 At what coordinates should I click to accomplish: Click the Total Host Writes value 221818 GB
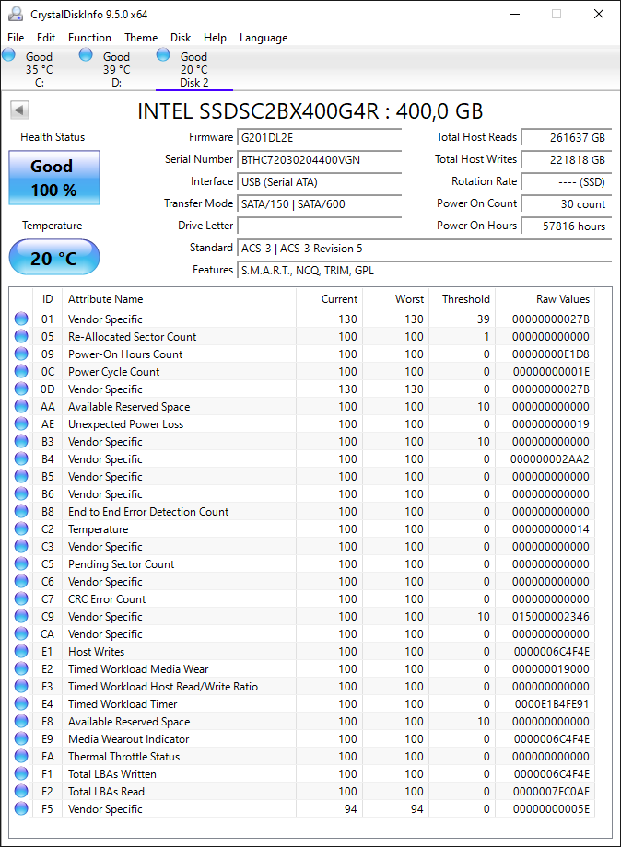[x=567, y=160]
